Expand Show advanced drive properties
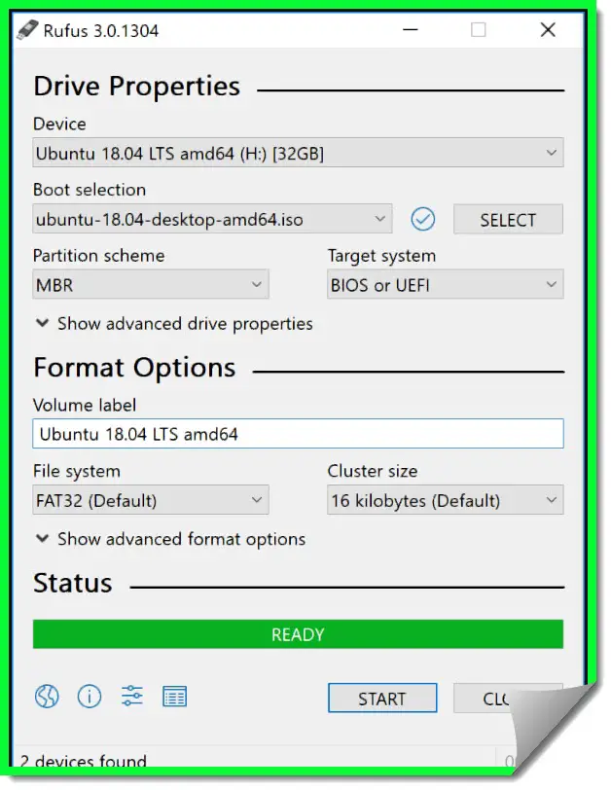The image size is (611, 790). click(174, 323)
